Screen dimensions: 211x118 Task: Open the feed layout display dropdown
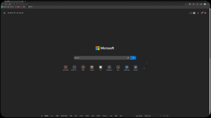click(153, 116)
